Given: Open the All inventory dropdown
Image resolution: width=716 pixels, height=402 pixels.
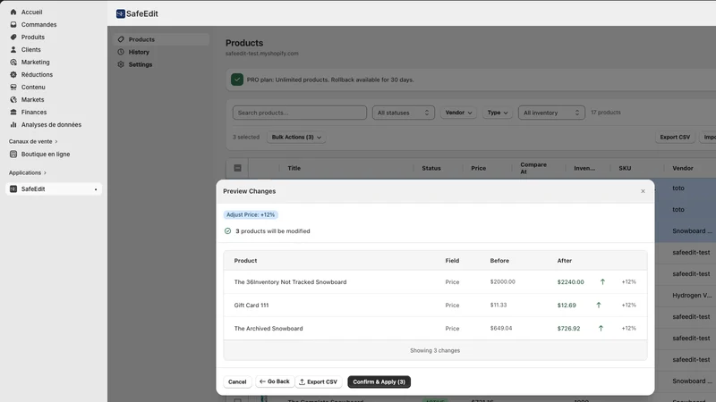Looking at the screenshot, I should (x=551, y=113).
